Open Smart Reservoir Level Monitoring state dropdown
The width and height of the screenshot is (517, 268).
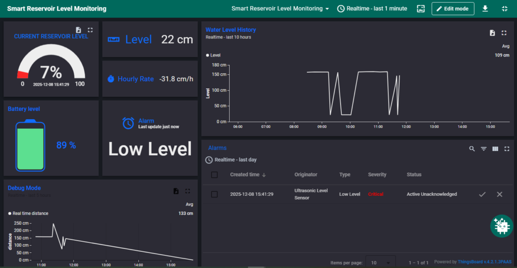click(x=280, y=9)
